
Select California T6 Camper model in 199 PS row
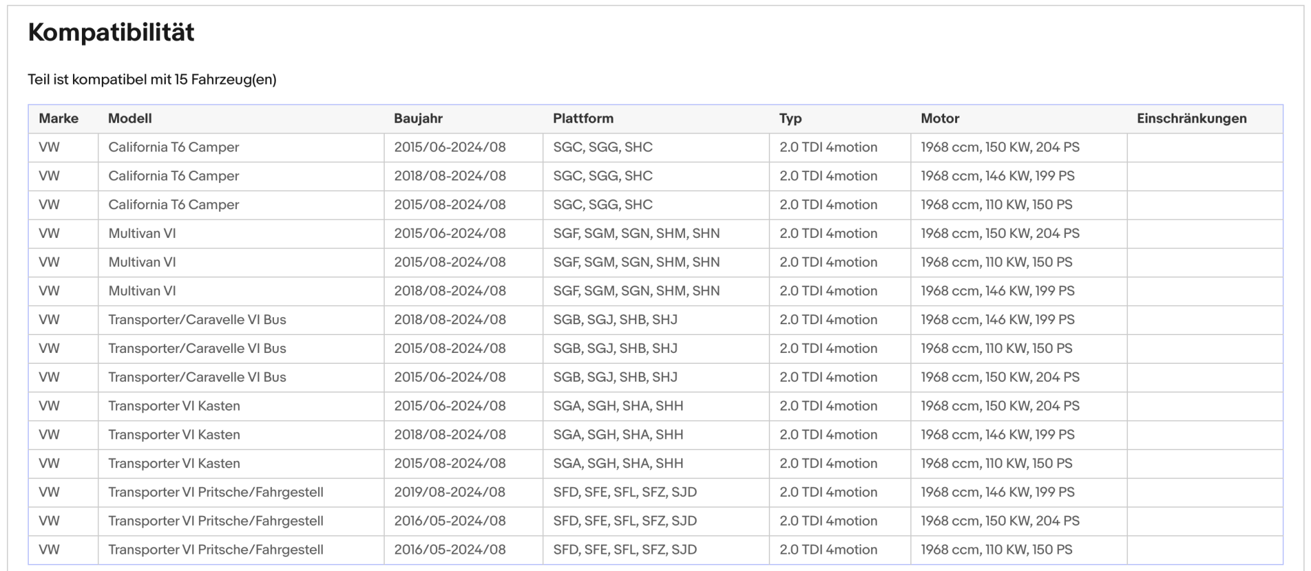pos(173,176)
